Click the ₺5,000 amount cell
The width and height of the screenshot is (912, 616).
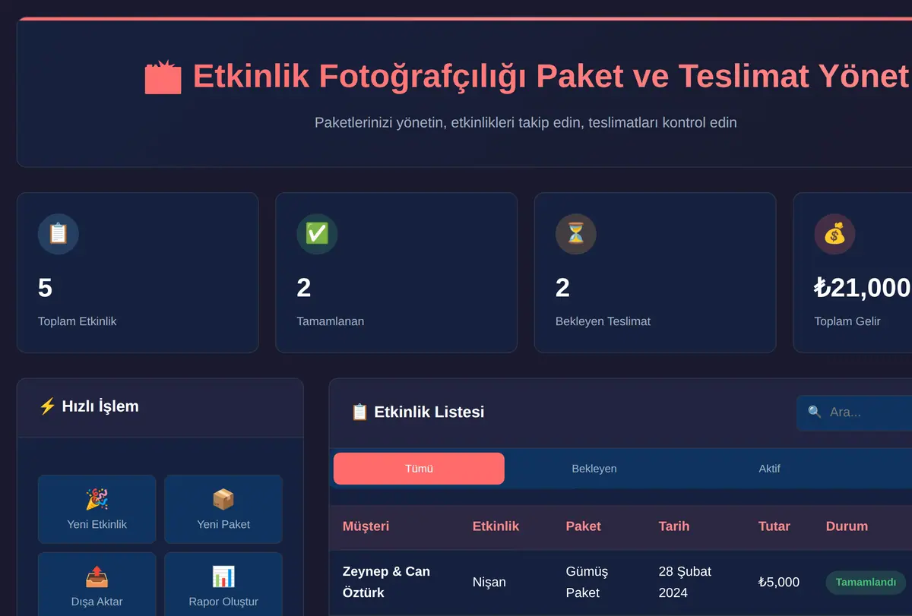779,582
